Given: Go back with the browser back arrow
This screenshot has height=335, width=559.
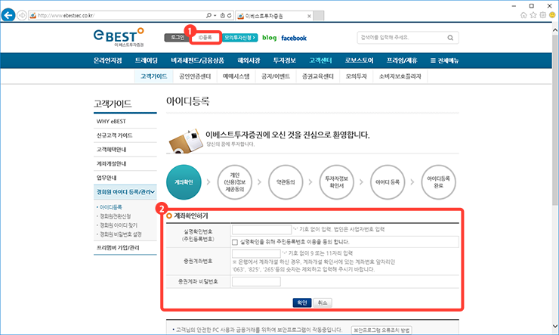Looking at the screenshot, I should [8, 15].
